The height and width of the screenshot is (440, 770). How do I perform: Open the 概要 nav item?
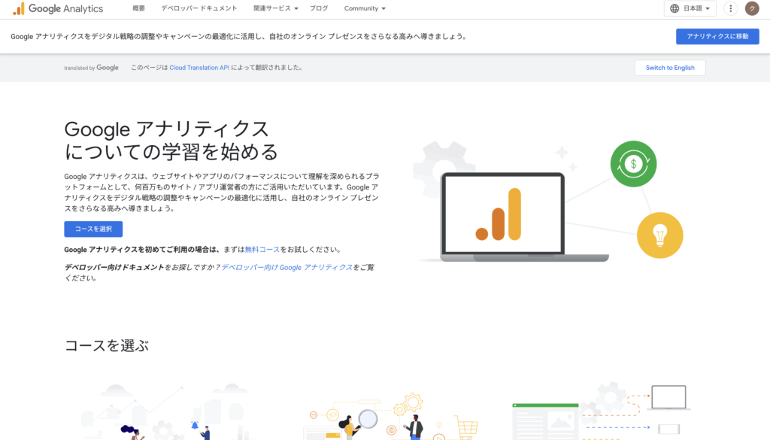tap(139, 8)
